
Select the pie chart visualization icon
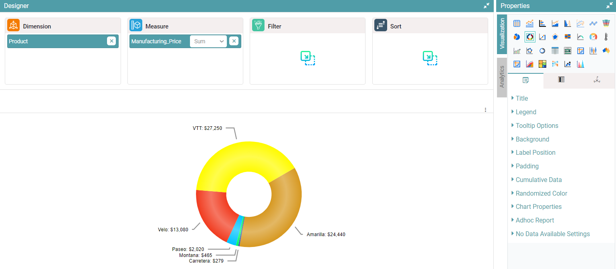click(x=517, y=37)
